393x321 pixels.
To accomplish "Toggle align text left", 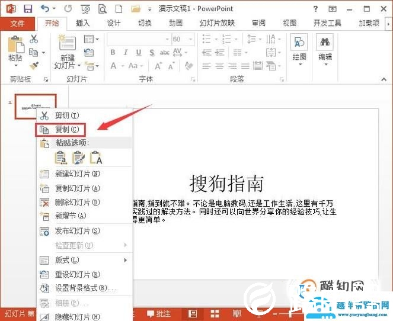I will (206, 66).
